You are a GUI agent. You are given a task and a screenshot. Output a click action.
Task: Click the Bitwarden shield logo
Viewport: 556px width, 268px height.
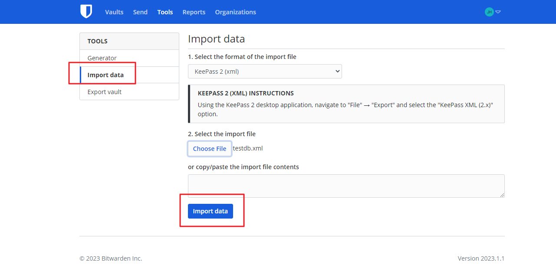coord(86,12)
